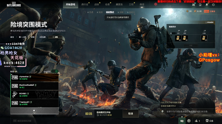The height and width of the screenshot is (124, 222).
Task: Open the 通行证 tab
Action: pyautogui.click(x=85, y=4)
